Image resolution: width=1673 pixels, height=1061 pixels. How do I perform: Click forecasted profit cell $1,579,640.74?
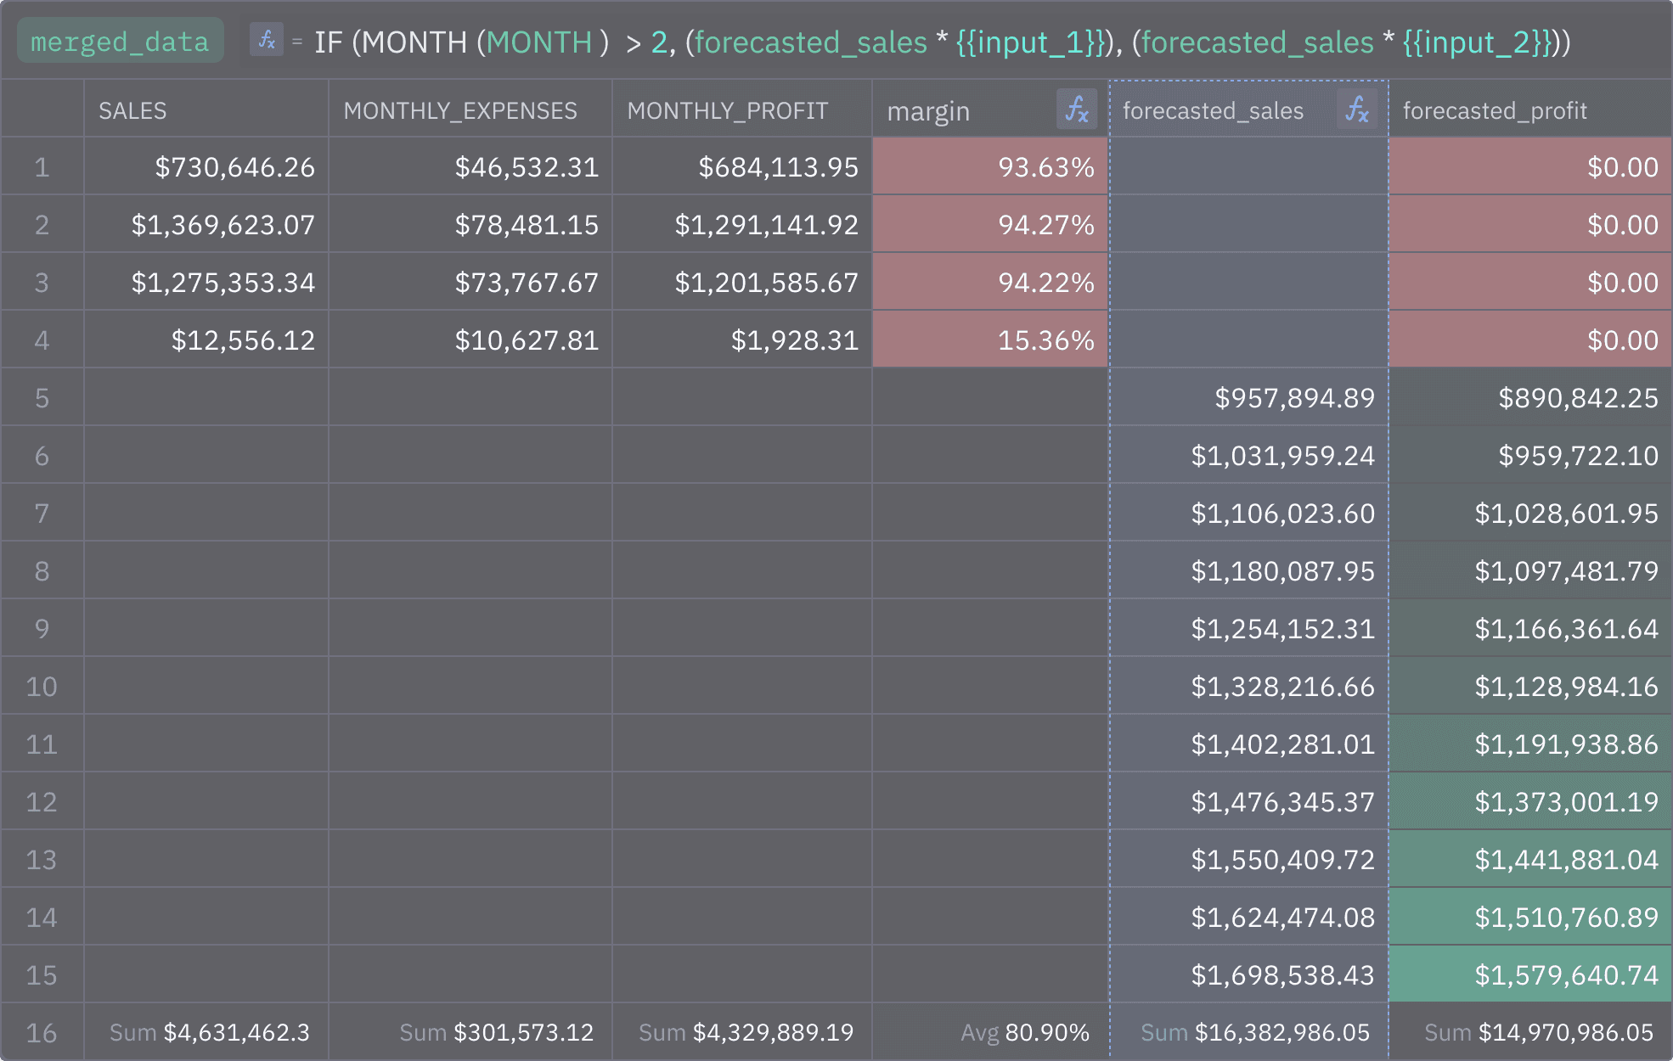(x=1530, y=975)
